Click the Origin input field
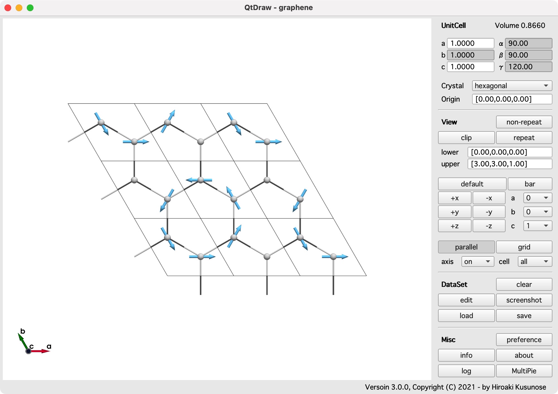Image resolution: width=558 pixels, height=394 pixels. 512,99
